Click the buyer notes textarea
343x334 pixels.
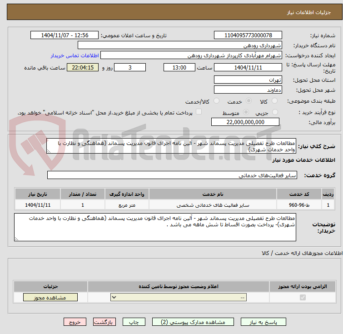(155, 227)
